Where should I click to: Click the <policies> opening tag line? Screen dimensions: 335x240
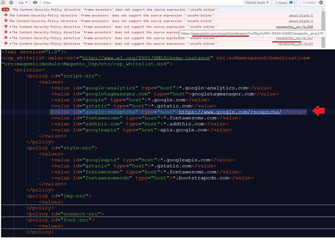pyautogui.click(x=29, y=70)
